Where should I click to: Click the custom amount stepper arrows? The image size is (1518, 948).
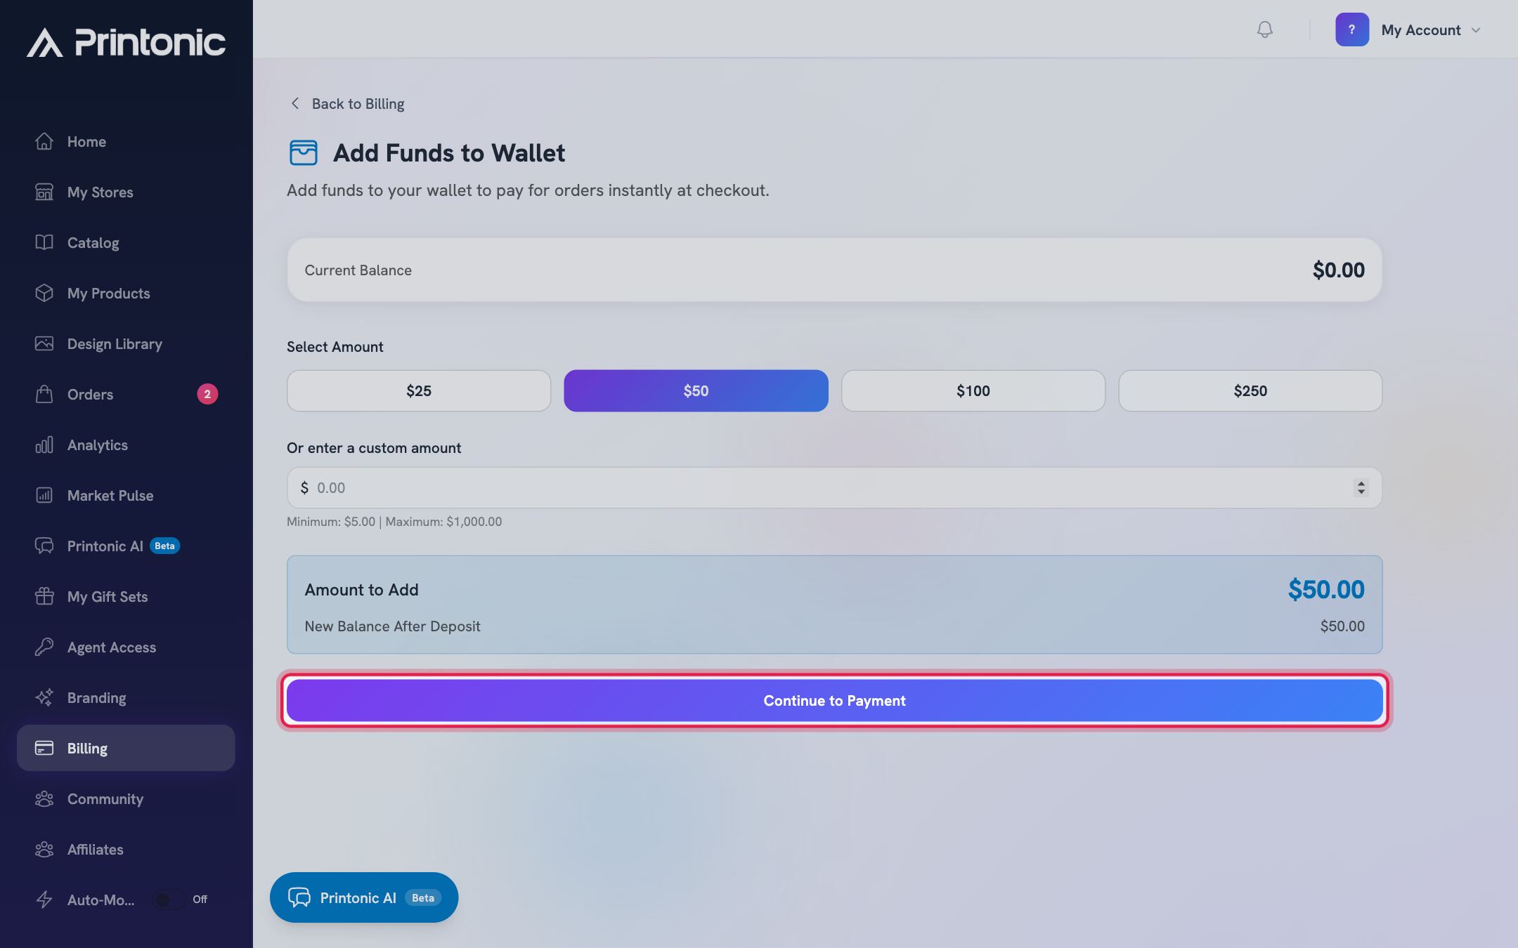(x=1361, y=487)
